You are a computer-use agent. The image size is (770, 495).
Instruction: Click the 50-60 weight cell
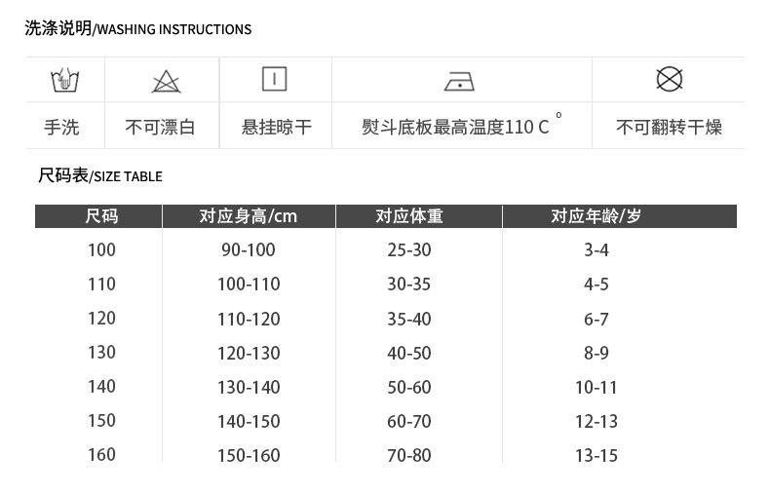[x=409, y=387]
